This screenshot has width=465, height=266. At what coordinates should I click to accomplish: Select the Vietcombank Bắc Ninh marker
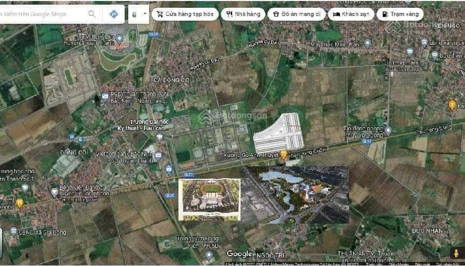coord(158,155)
